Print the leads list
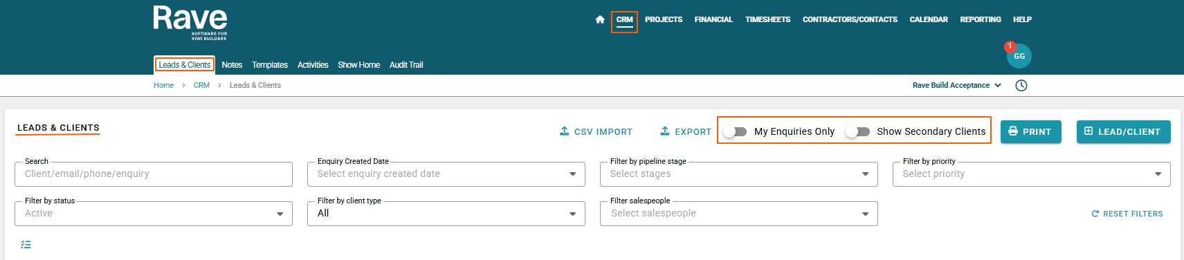The image size is (1184, 260). click(x=1030, y=131)
